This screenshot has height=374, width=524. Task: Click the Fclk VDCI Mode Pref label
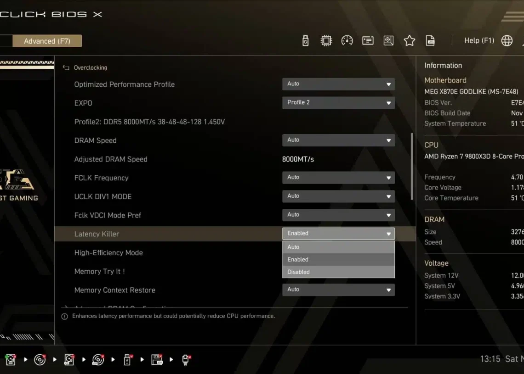click(107, 216)
